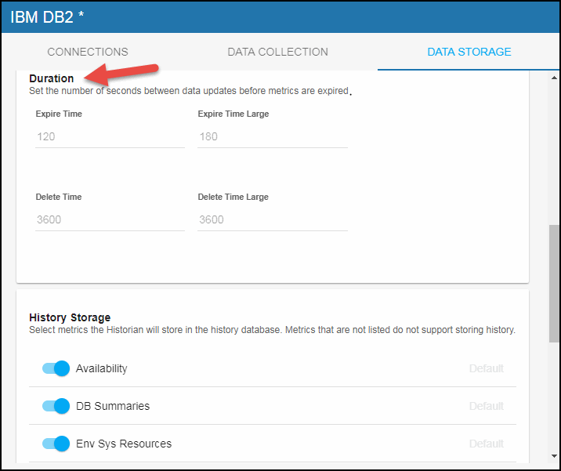561x471 pixels.
Task: Click the scrollbar down arrow
Action: [x=554, y=455]
